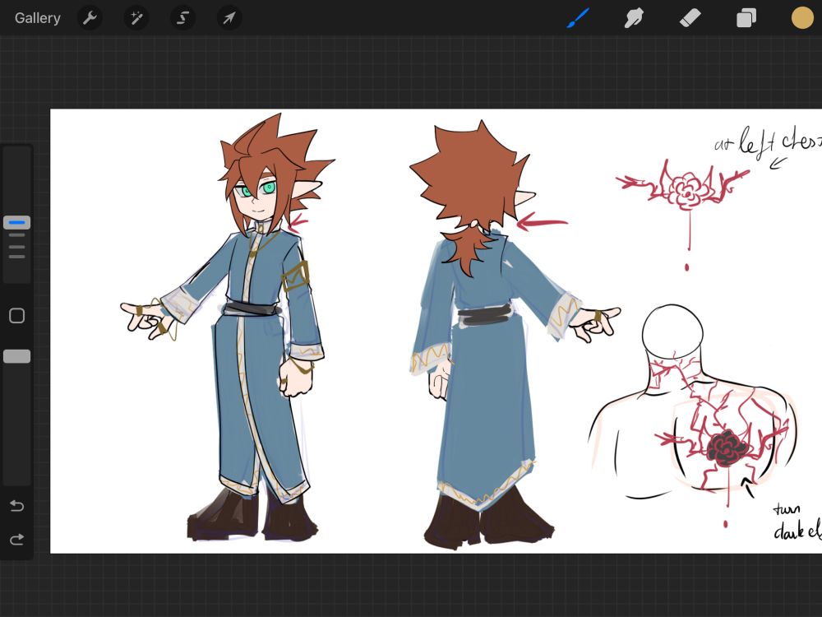Viewport: 822px width, 617px height.
Task: Open the Layers panel
Action: click(746, 18)
